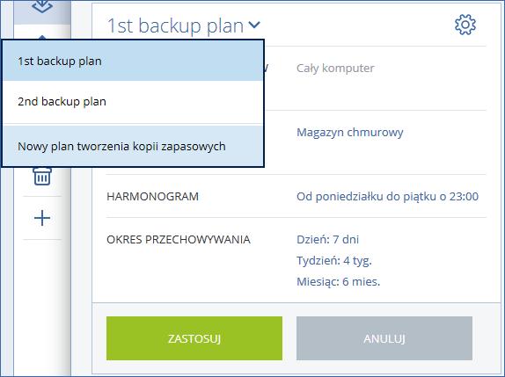
Task: Open the Magazyn chmurowy destination link
Action: click(x=350, y=133)
